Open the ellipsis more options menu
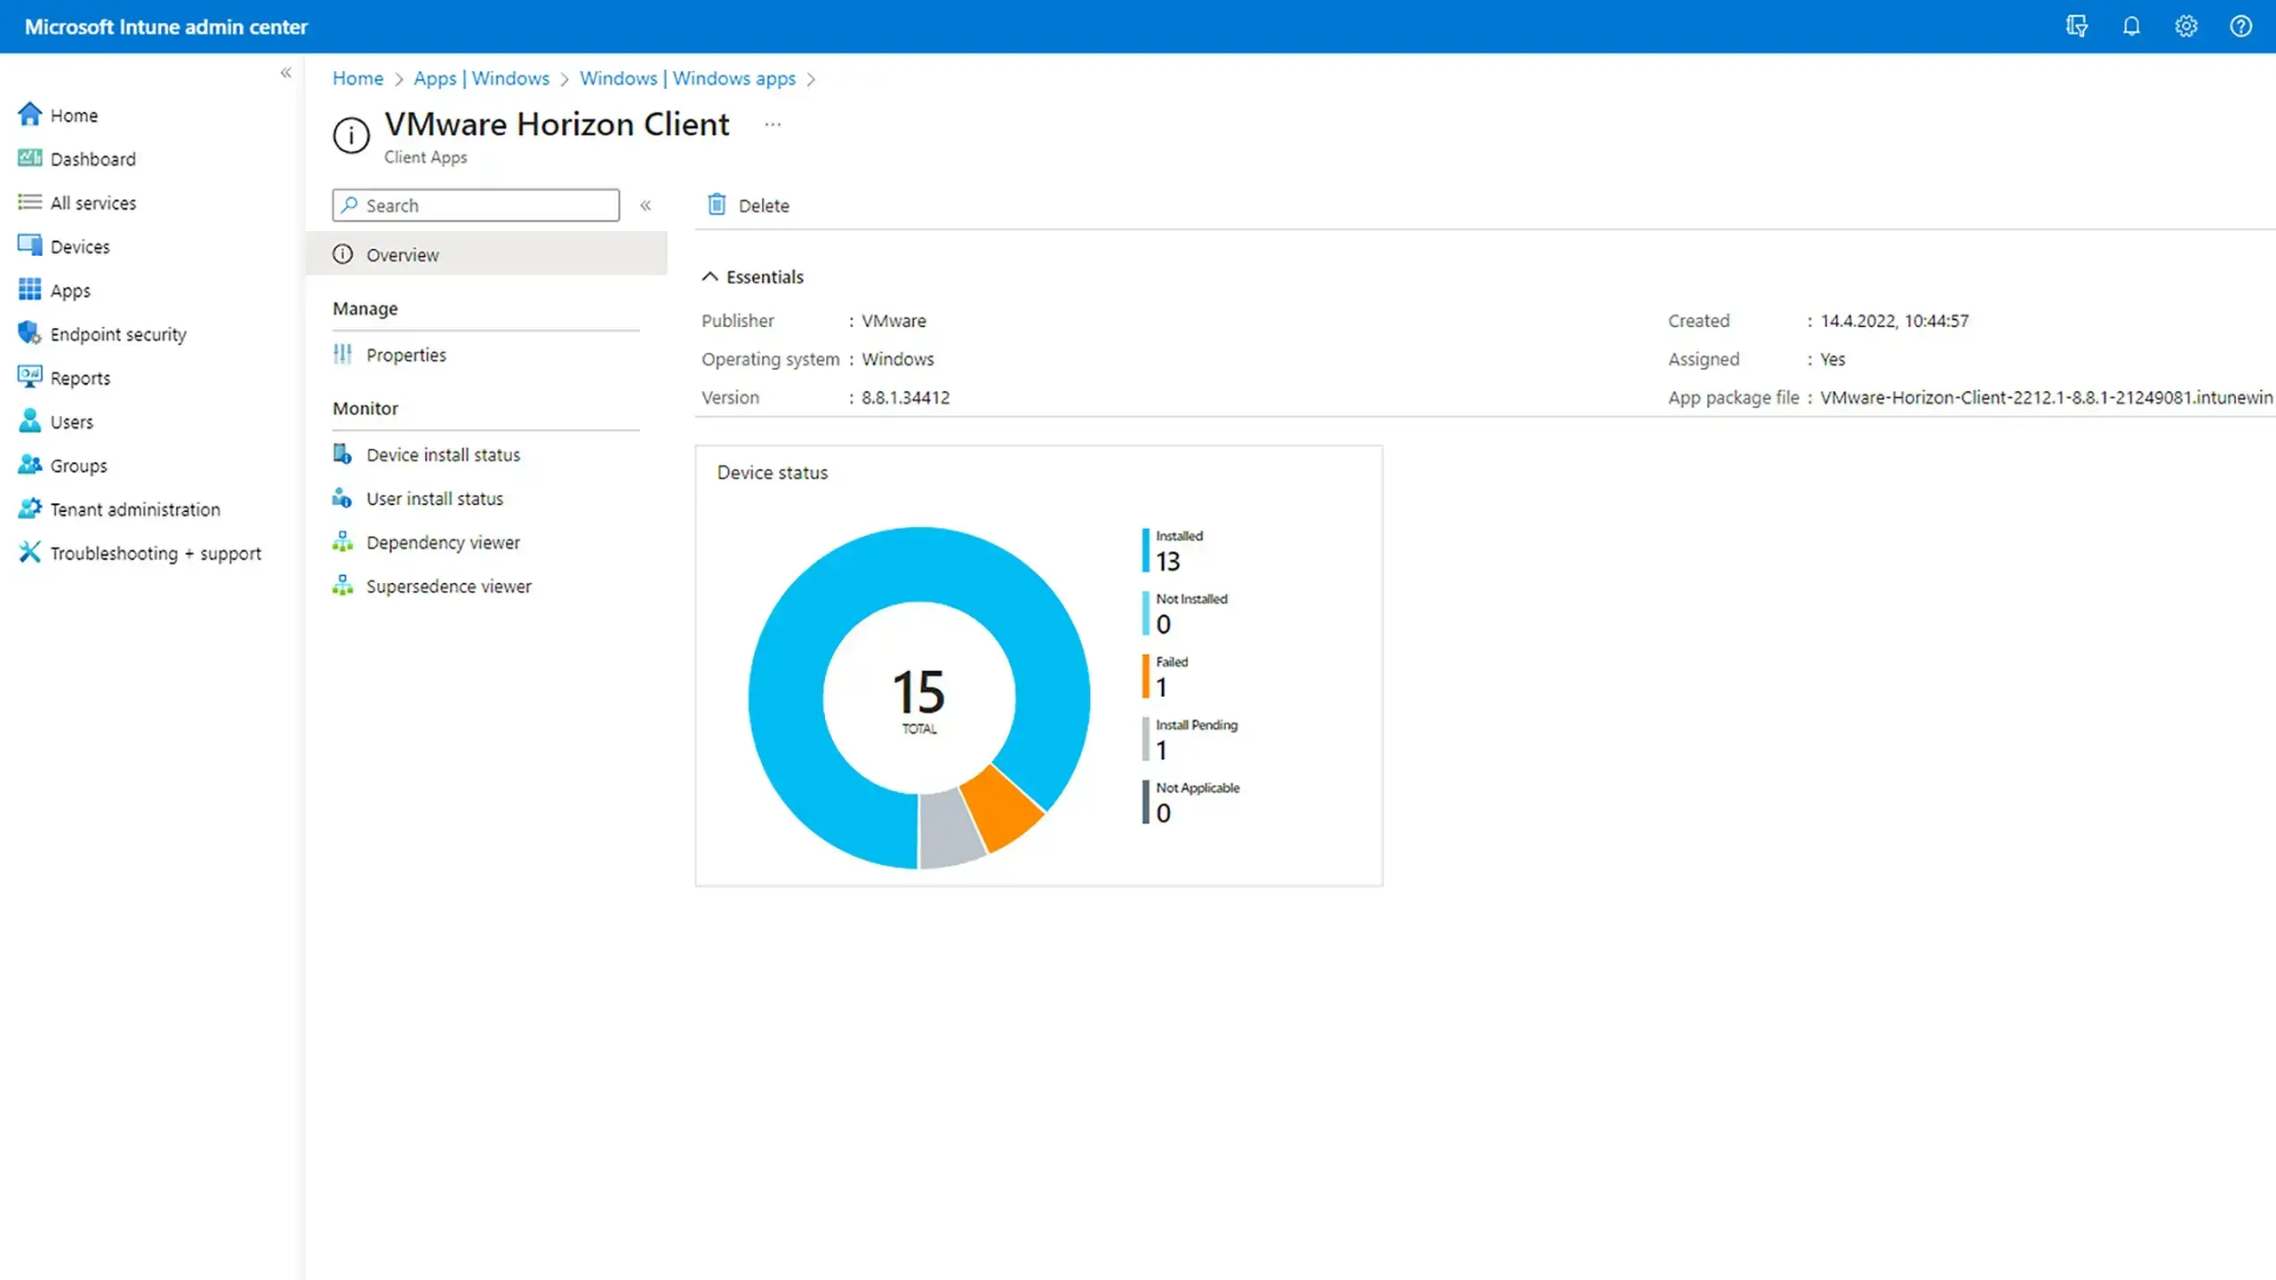 (773, 124)
